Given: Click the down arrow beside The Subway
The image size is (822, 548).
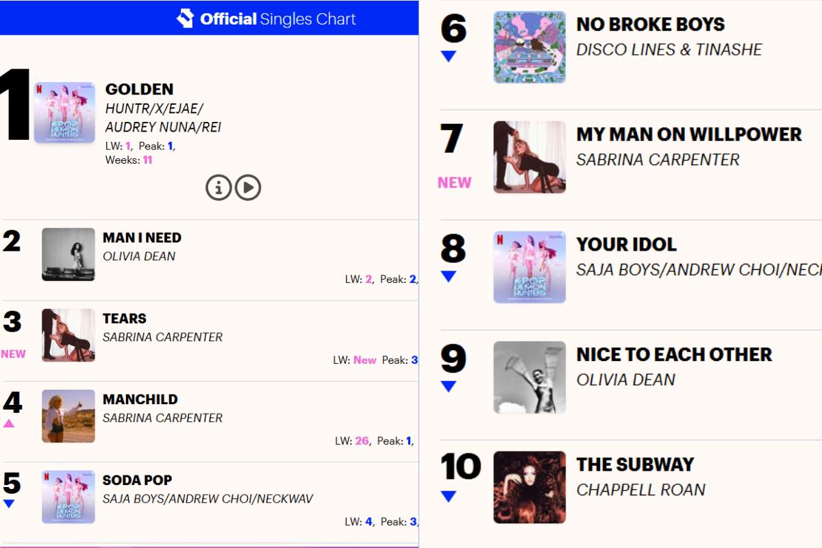Looking at the screenshot, I should coord(450,496).
